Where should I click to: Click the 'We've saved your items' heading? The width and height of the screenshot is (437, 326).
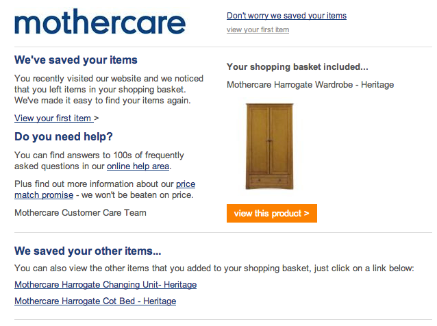click(x=76, y=60)
